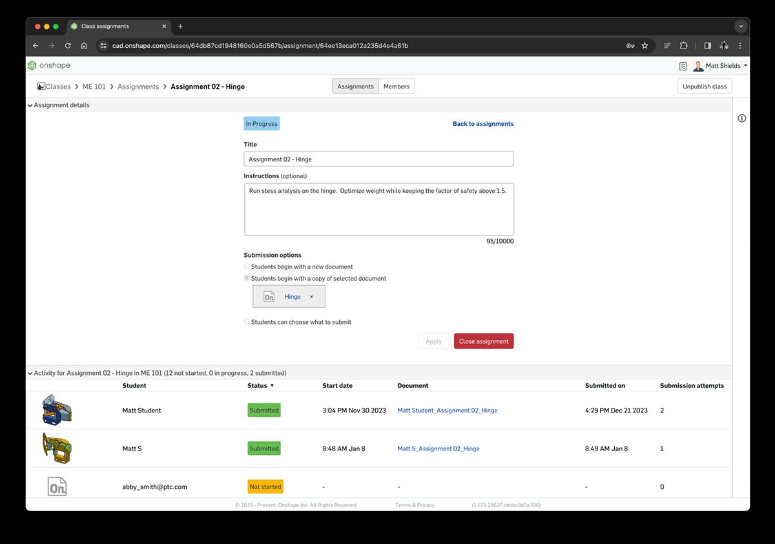The image size is (775, 544).
Task: Click the red Close assignment button
Action: pyautogui.click(x=483, y=341)
